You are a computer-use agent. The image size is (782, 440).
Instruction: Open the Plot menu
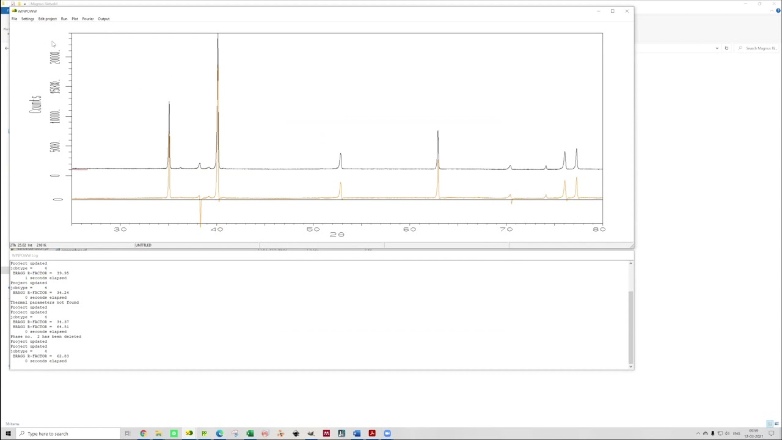pos(75,19)
